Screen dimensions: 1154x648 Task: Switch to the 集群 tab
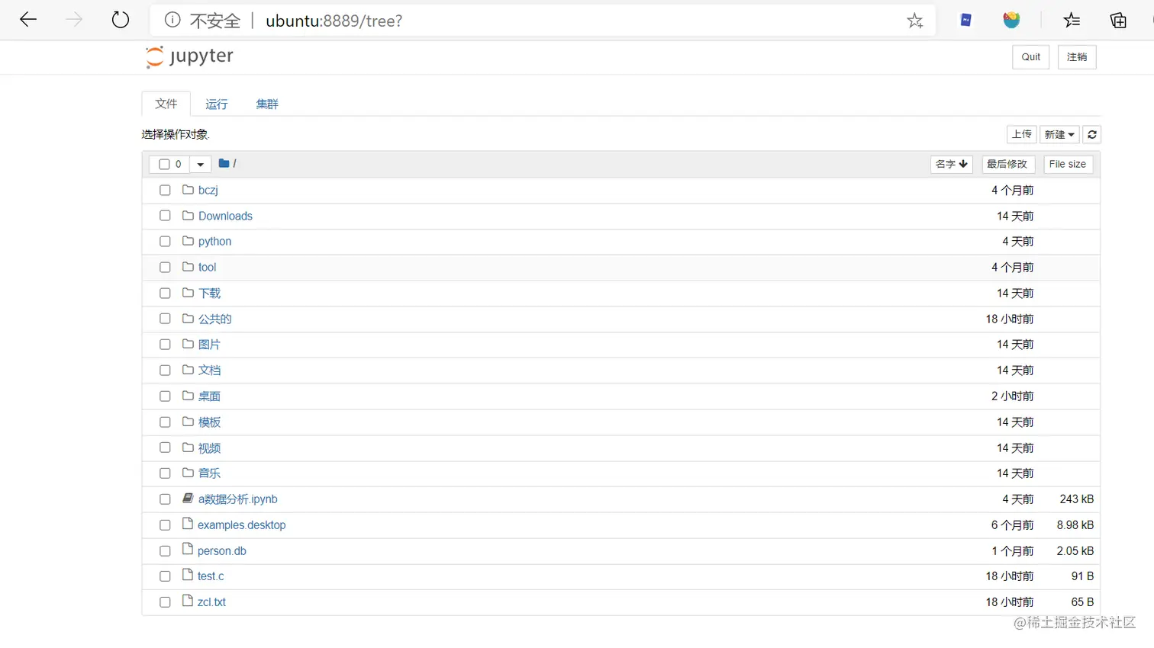267,104
